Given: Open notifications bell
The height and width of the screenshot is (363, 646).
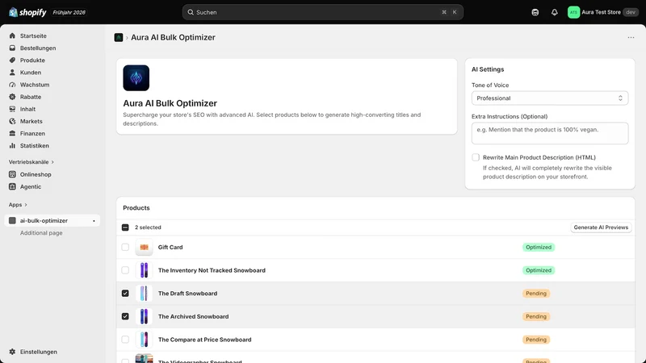Looking at the screenshot, I should (x=555, y=12).
